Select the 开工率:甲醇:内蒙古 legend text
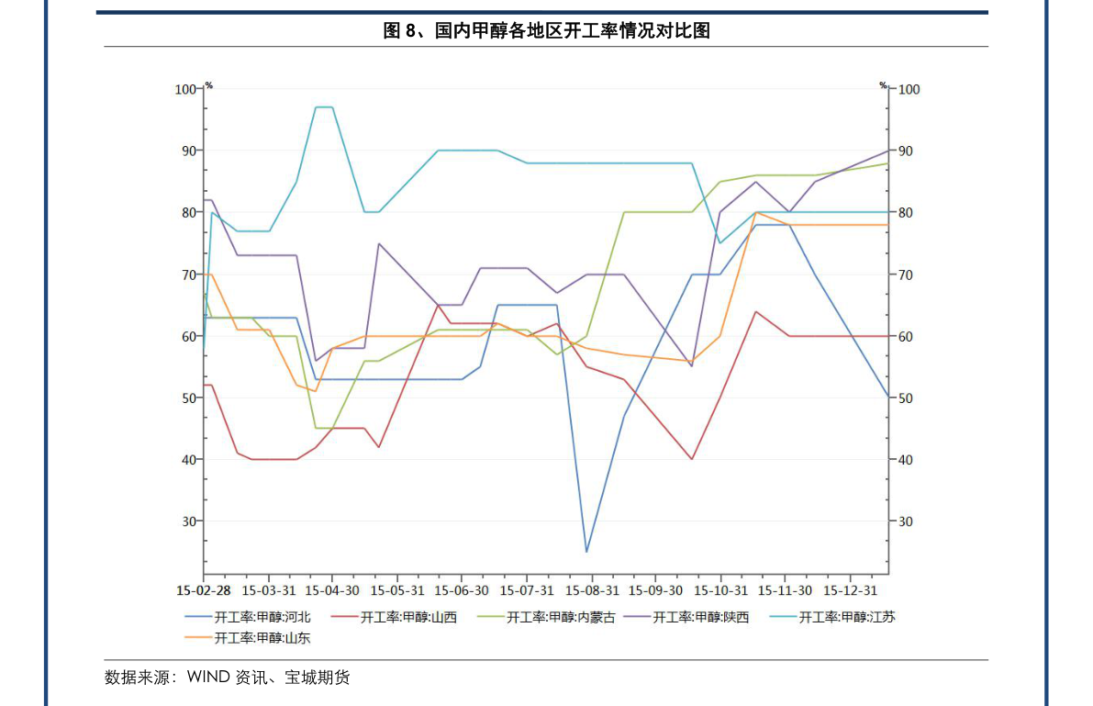 [561, 618]
